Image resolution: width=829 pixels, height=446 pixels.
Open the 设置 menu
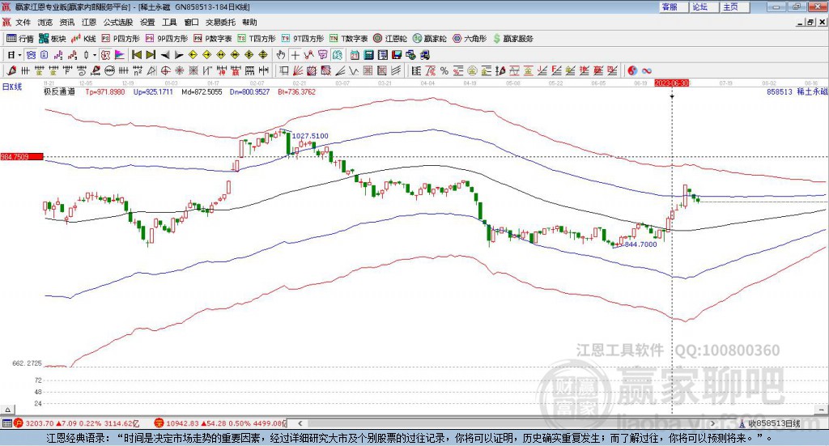(x=147, y=22)
